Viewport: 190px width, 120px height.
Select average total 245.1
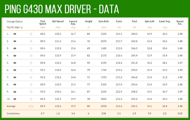click(134, 106)
